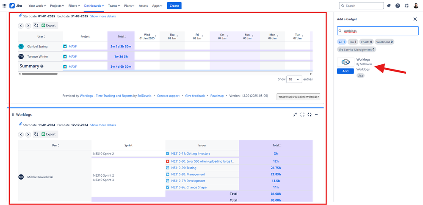
Task: Click previous period arrow in lower gadget
Action: point(21,134)
